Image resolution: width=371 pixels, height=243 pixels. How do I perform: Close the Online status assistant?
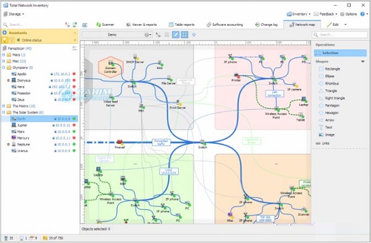pyautogui.click(x=75, y=40)
